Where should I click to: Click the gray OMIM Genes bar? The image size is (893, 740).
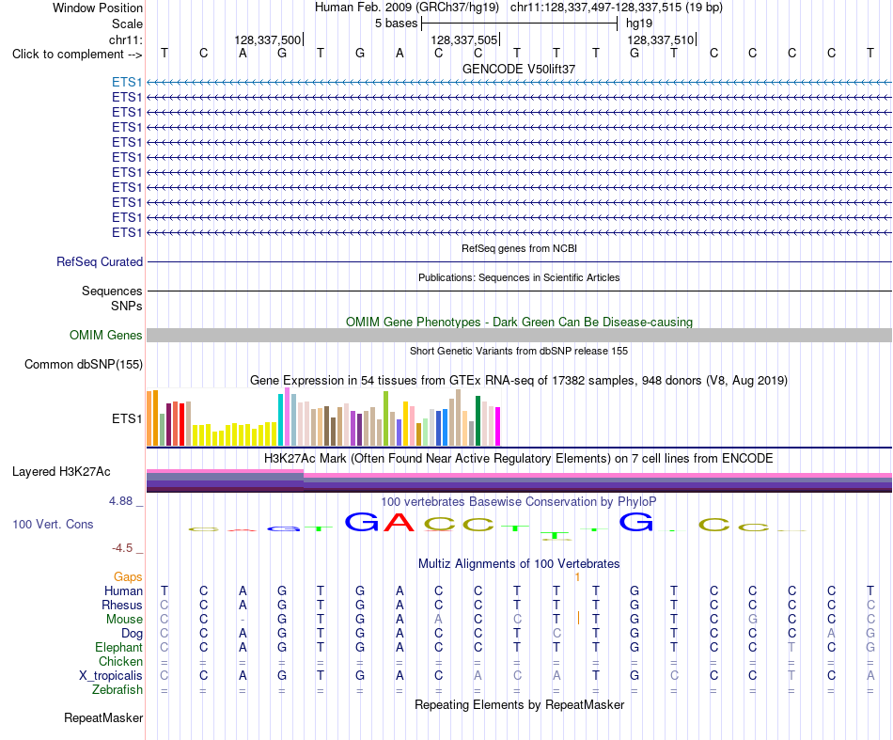[x=519, y=335]
